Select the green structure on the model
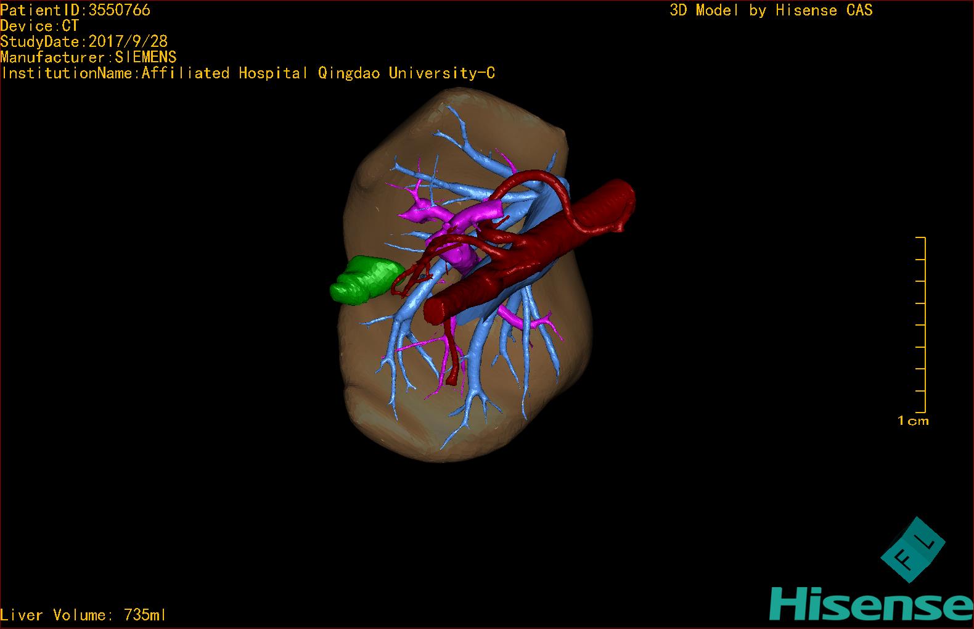 (x=362, y=281)
